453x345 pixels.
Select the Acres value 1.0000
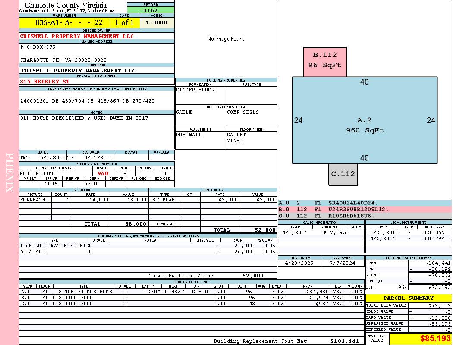(x=157, y=22)
